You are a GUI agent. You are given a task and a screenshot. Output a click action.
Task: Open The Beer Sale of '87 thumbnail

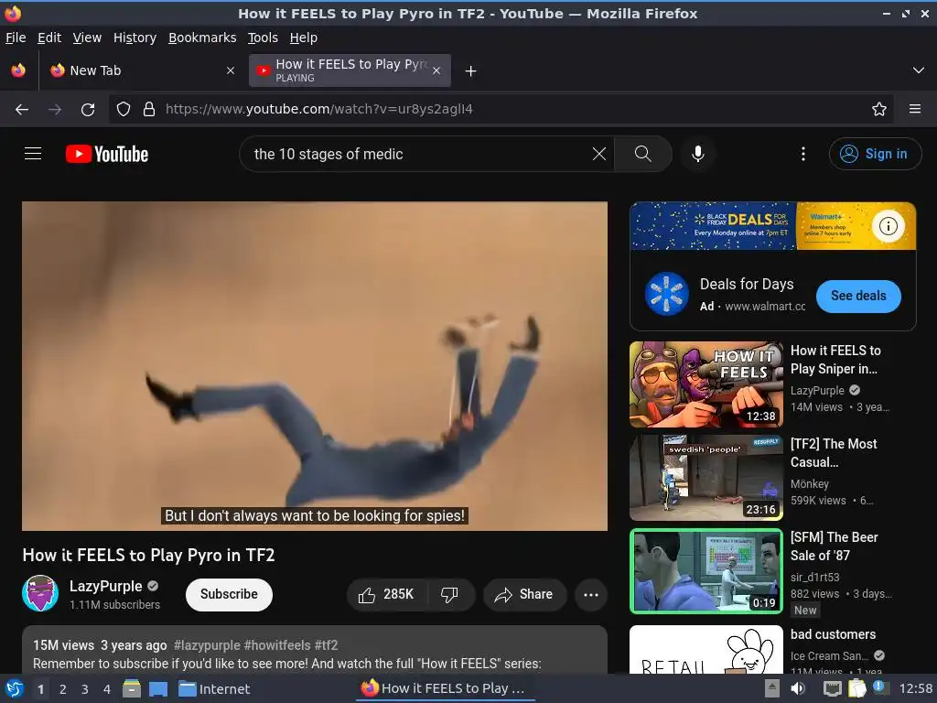(x=705, y=571)
